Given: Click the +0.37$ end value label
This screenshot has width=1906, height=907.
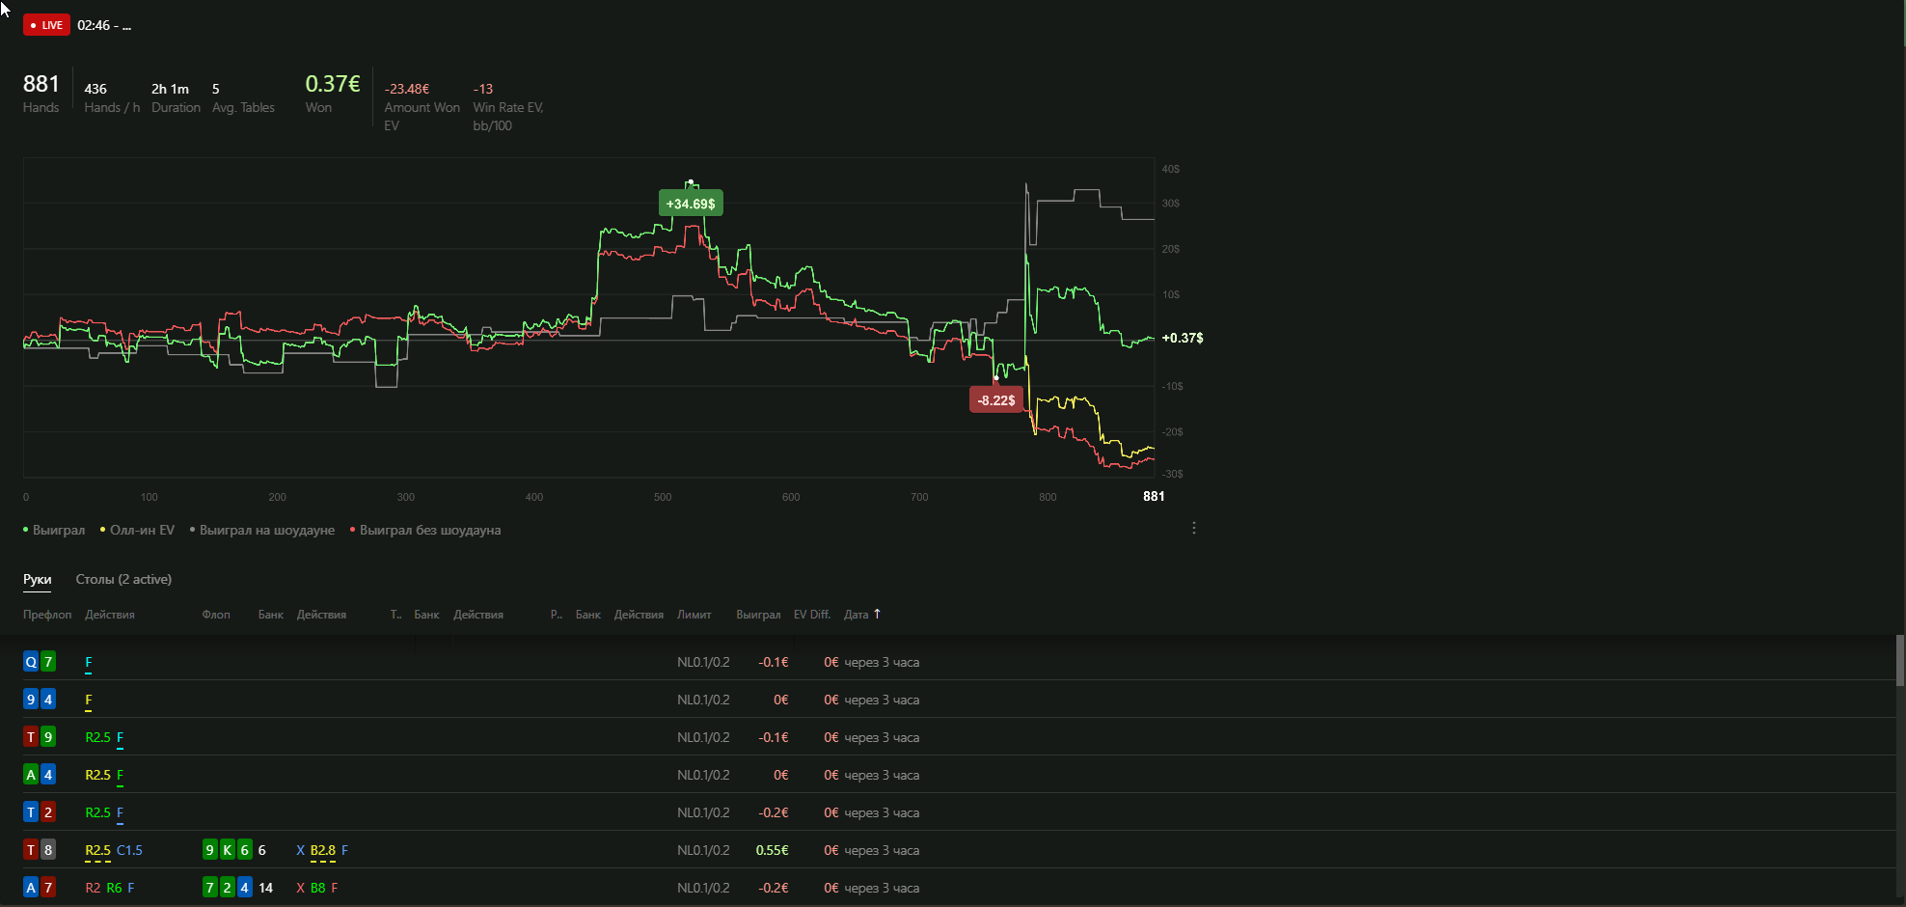Looking at the screenshot, I should (x=1183, y=338).
